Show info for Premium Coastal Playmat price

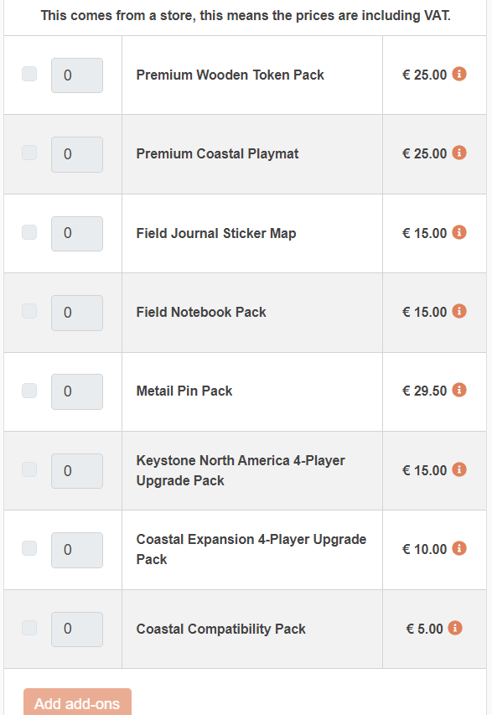pos(459,153)
